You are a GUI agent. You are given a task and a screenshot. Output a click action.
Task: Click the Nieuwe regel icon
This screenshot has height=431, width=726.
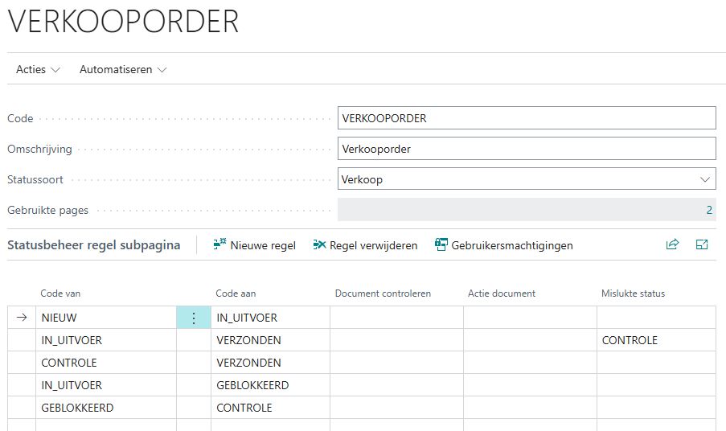[x=219, y=245]
